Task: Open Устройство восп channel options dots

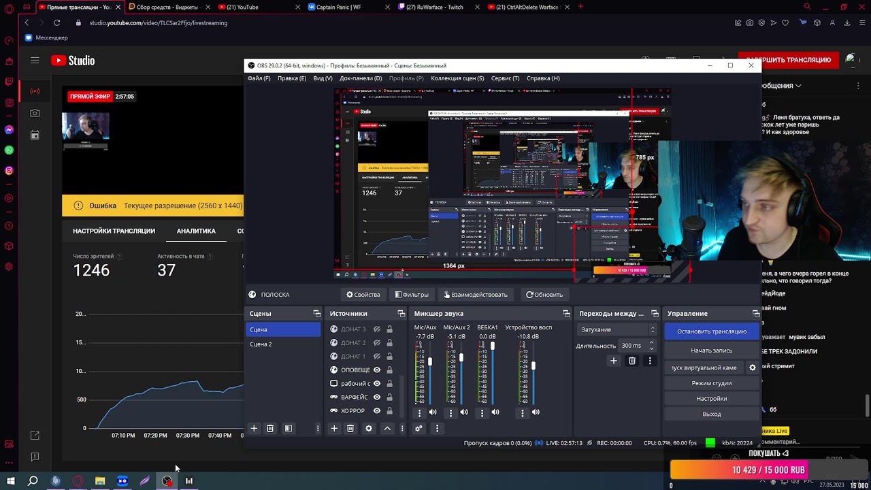Action: click(x=523, y=412)
